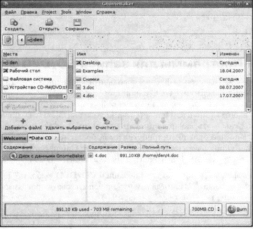Select Файловая система in places list

point(35,79)
